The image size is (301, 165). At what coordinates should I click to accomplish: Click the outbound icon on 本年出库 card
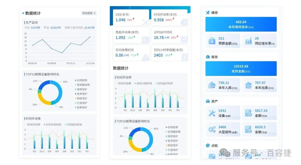pos(248,86)
